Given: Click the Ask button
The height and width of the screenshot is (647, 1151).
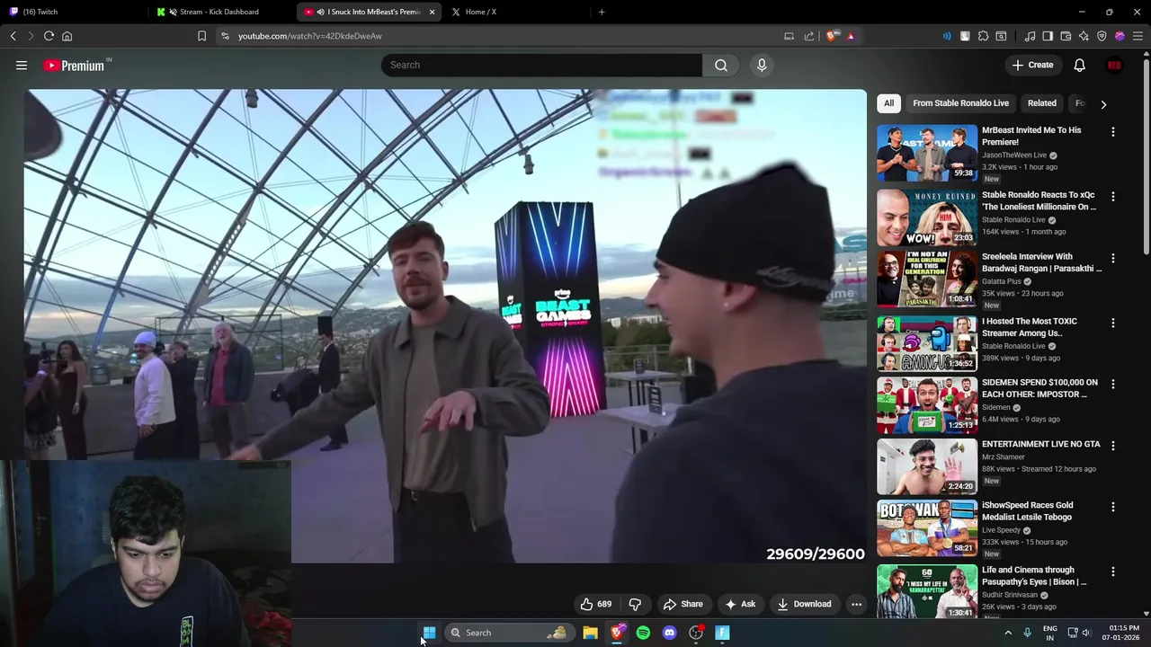Looking at the screenshot, I should pyautogui.click(x=740, y=604).
